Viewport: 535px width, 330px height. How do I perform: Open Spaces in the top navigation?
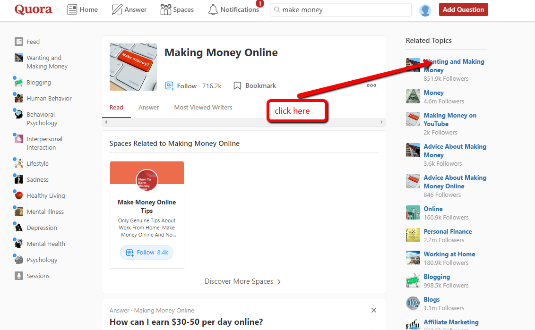tap(177, 9)
